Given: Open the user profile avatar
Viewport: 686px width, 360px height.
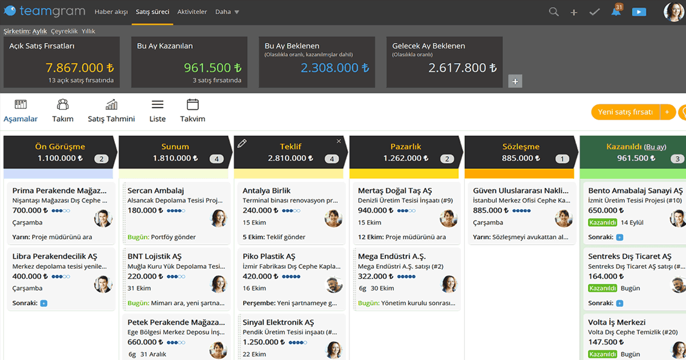Looking at the screenshot, I should click(674, 12).
